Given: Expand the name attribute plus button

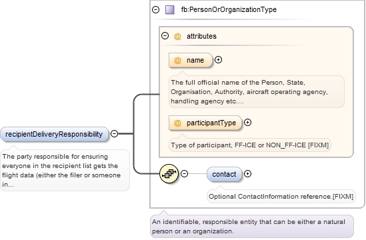Looking at the screenshot, I should pos(218,60).
